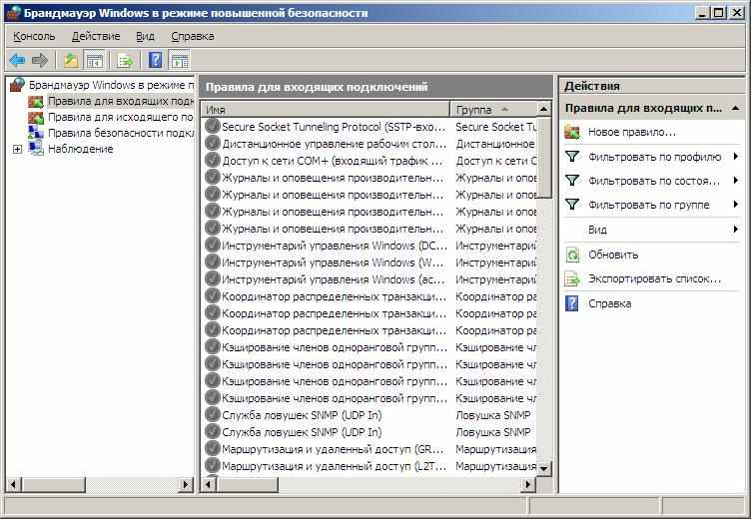This screenshot has width=751, height=519.
Task: Select 'Правила для исходящего' in the tree
Action: (120, 117)
